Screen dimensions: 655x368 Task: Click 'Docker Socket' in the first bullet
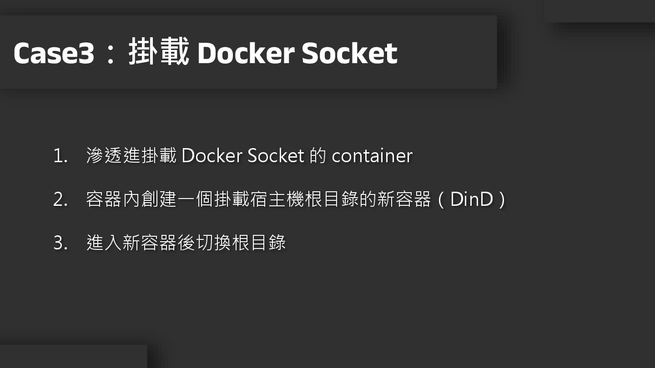[242, 156]
